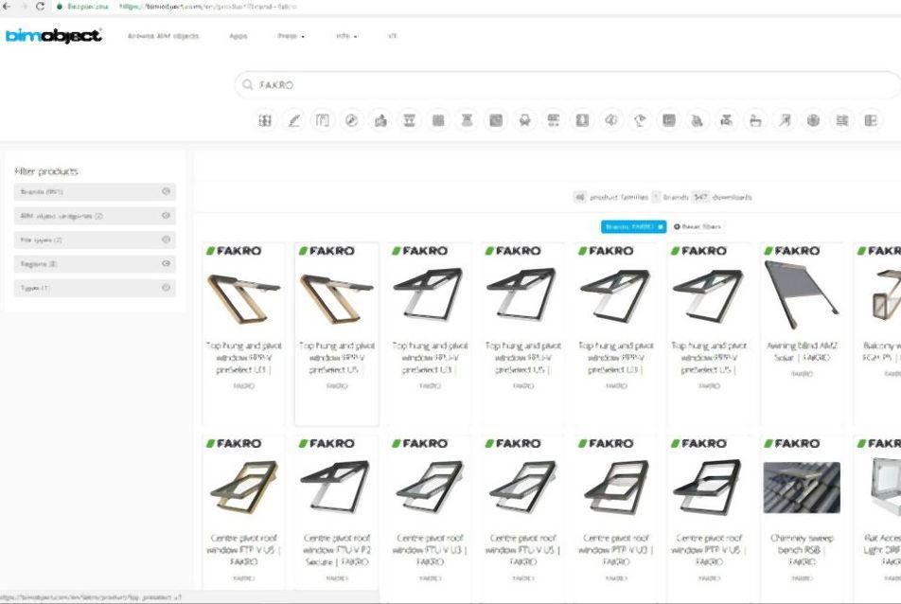Select the armchair furniture category icon

pyautogui.click(x=524, y=120)
